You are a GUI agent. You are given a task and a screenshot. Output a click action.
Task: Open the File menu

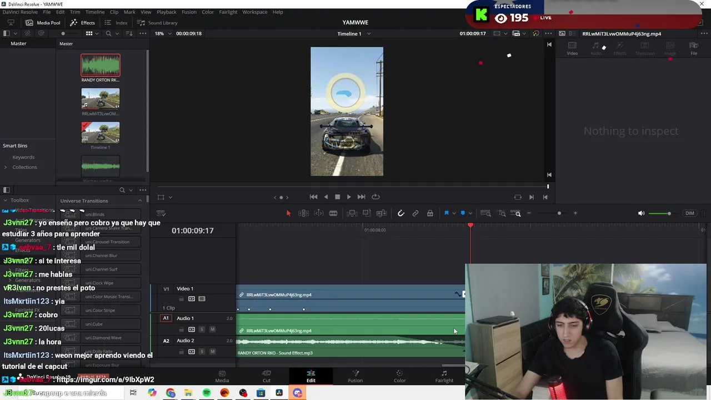(x=47, y=12)
